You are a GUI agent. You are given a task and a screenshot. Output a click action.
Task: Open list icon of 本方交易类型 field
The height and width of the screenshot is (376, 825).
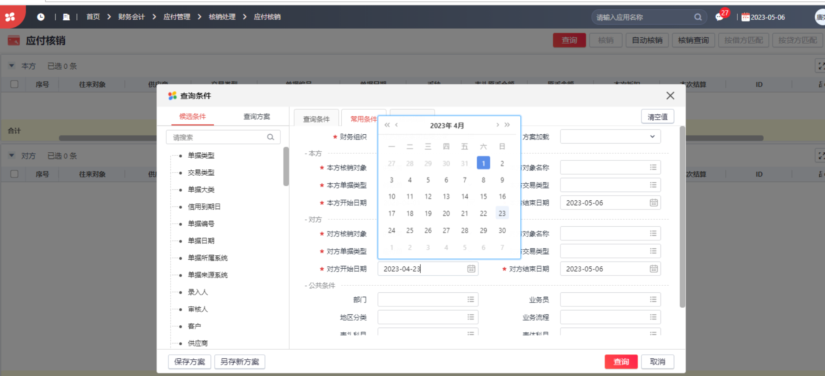pyautogui.click(x=653, y=185)
